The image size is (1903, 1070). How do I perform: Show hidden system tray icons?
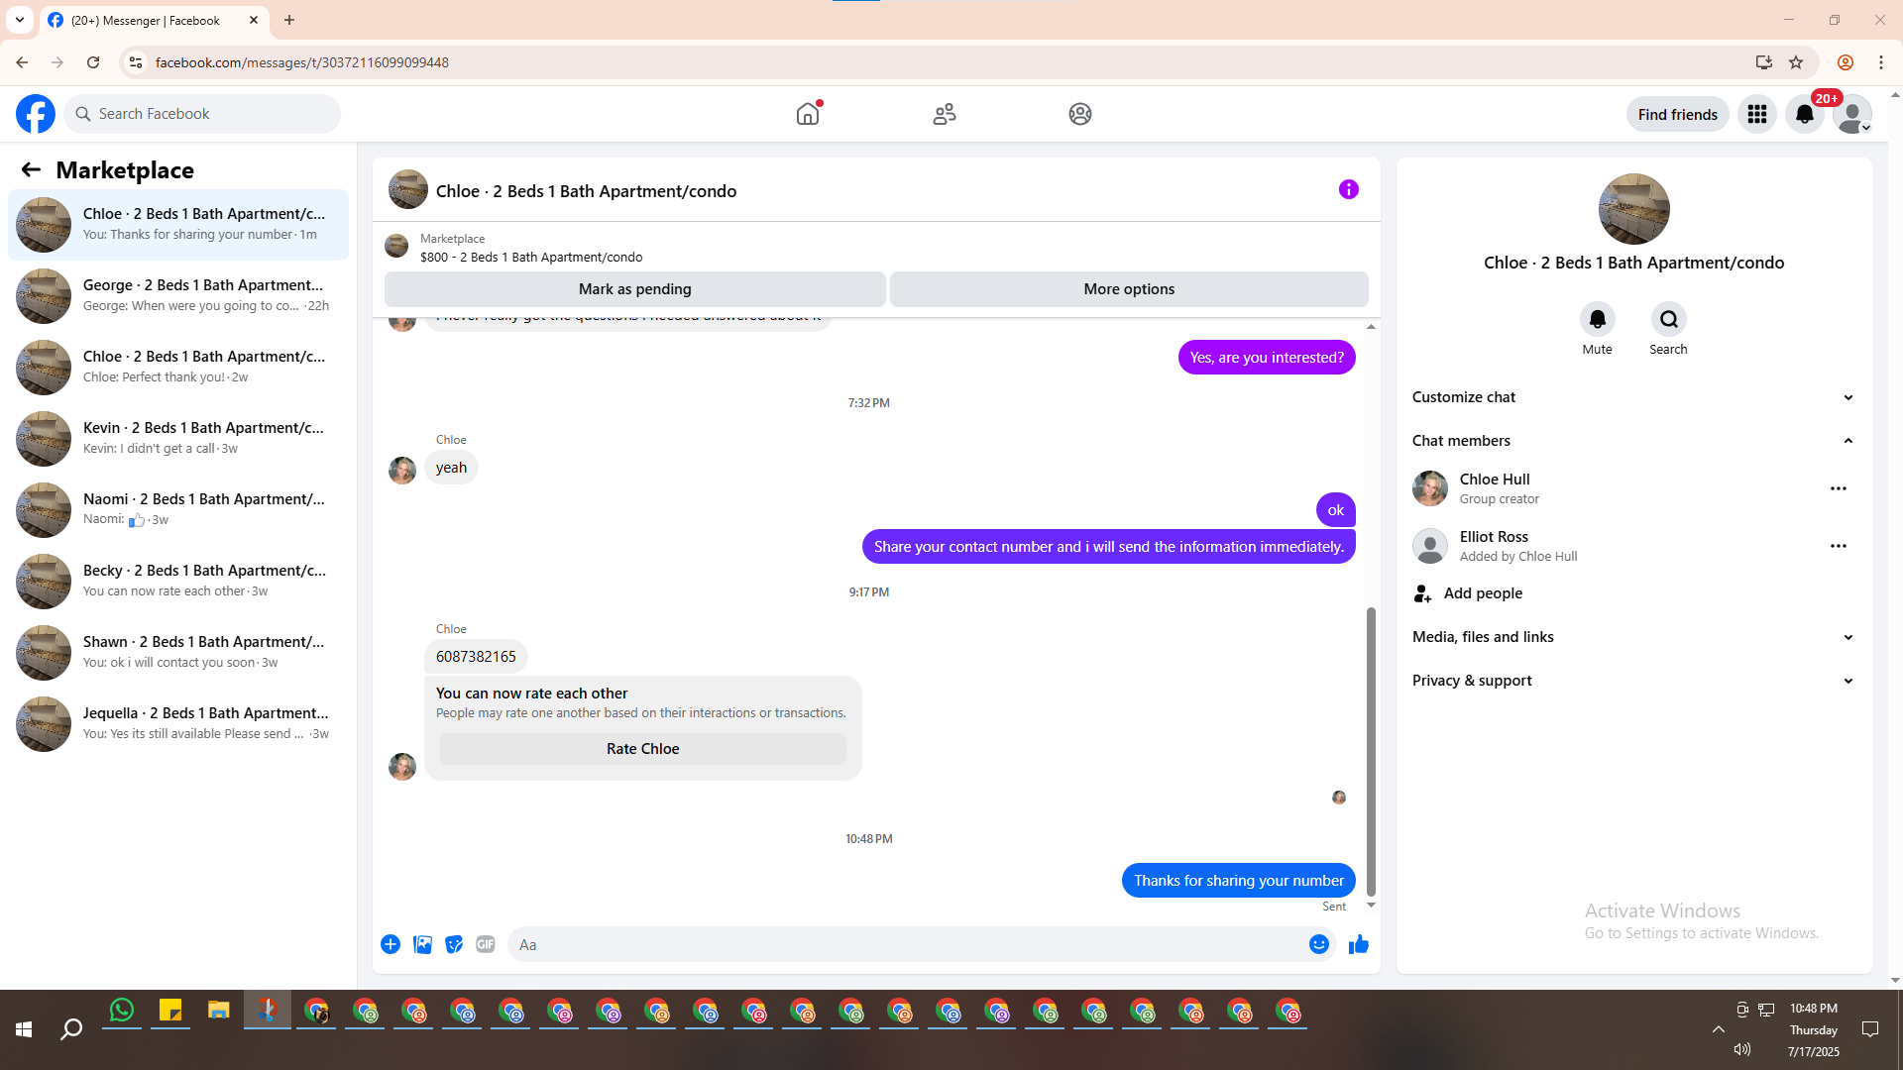(1719, 1029)
